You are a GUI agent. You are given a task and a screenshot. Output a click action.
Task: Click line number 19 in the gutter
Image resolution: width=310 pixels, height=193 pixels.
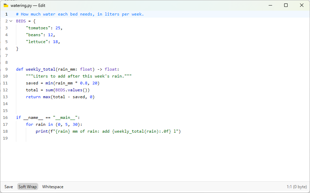5,138
